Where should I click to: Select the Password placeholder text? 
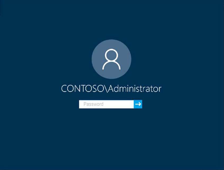click(93, 104)
